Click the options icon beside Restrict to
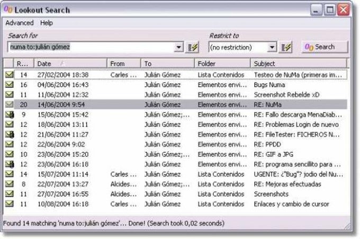 tap(285, 47)
